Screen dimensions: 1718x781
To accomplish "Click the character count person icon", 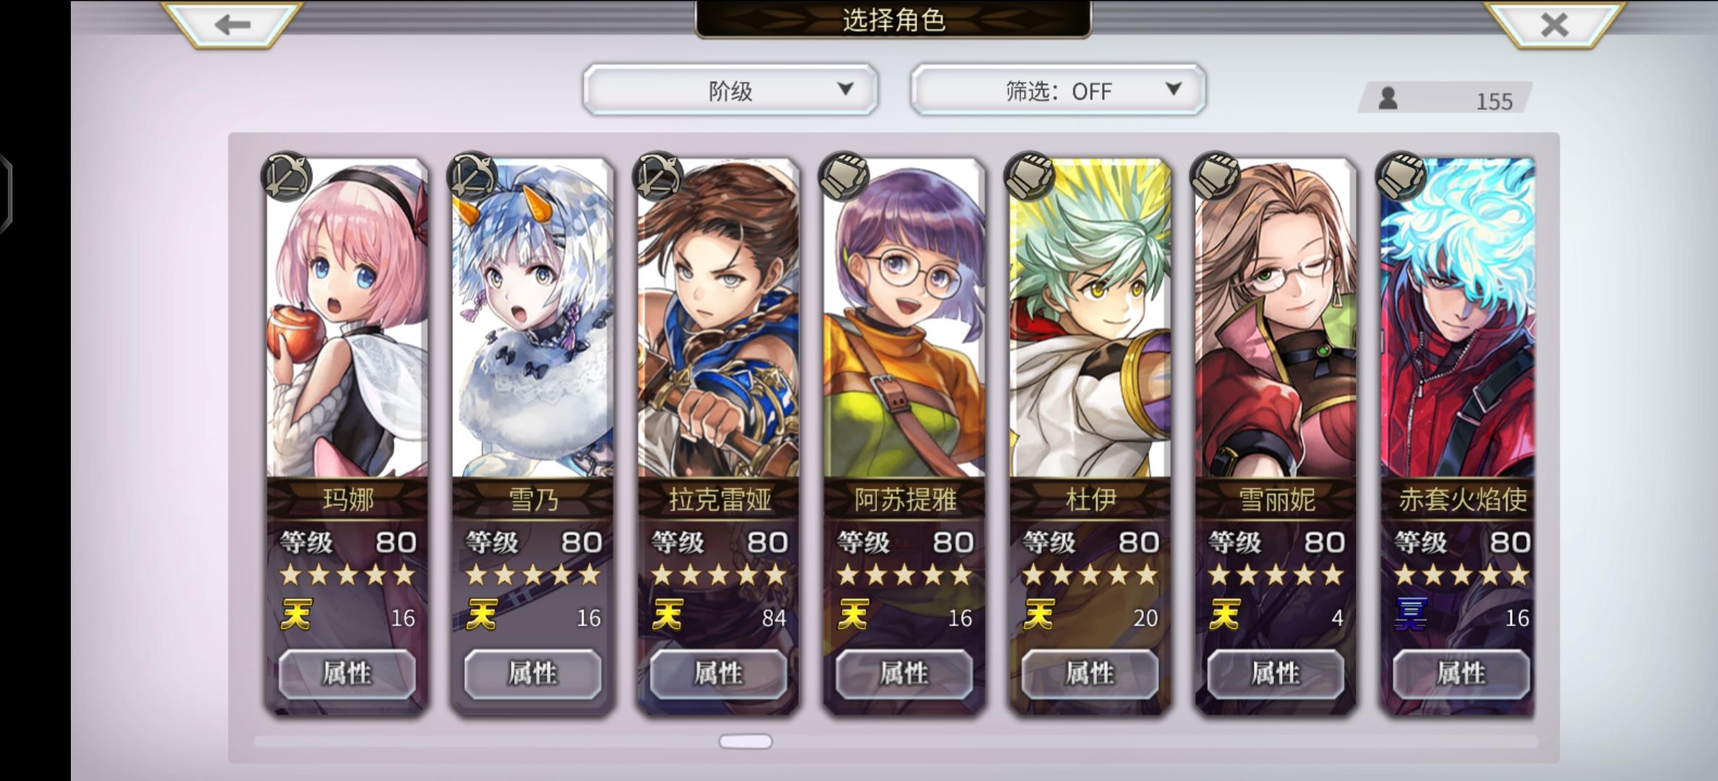I will point(1388,98).
